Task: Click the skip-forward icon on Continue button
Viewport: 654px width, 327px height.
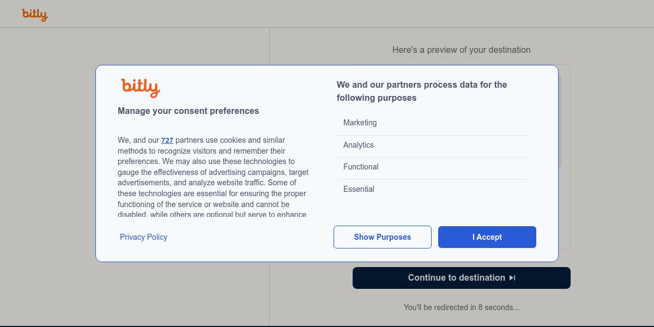Action: point(512,278)
